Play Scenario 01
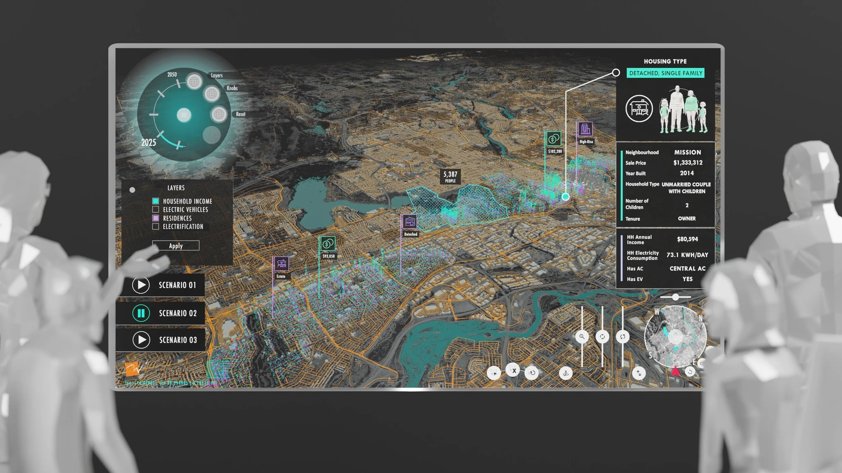Viewport: 842px width, 473px height. pos(141,285)
